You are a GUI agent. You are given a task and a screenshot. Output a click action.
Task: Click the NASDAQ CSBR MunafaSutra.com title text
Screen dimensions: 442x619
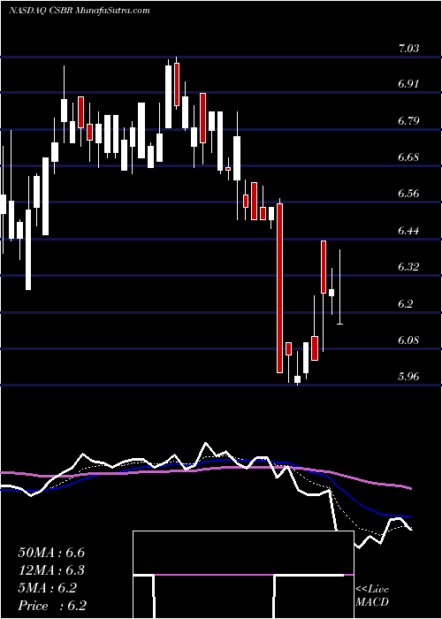point(79,11)
